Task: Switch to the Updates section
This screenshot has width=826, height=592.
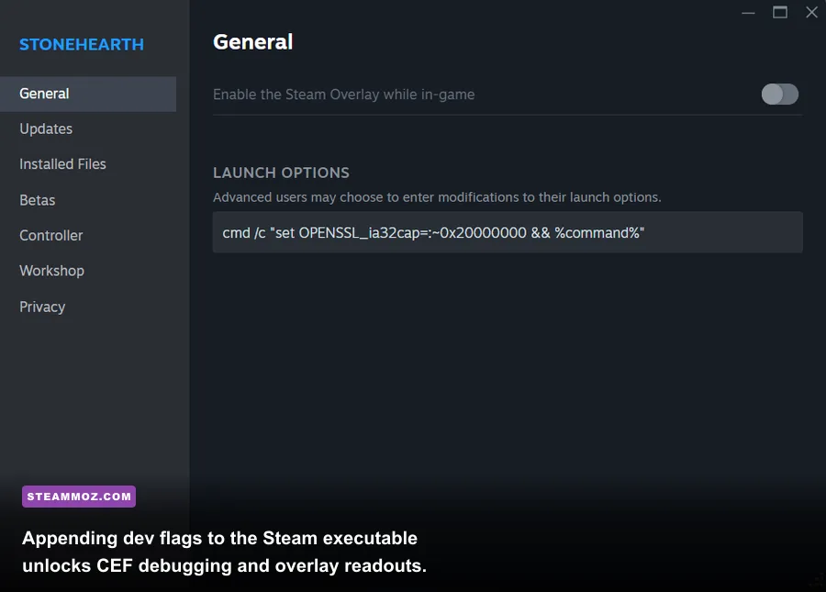Action: point(46,129)
